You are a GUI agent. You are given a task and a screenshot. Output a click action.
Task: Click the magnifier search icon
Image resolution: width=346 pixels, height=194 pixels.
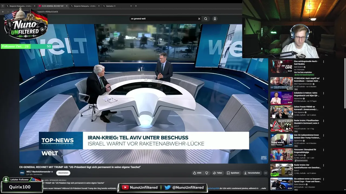coord(206,19)
